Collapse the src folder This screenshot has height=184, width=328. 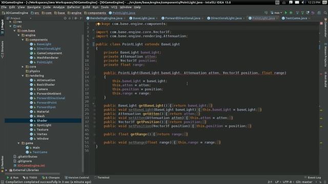10,26
